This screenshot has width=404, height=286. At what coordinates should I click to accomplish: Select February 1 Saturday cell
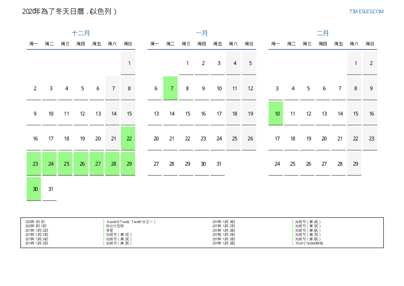354,63
